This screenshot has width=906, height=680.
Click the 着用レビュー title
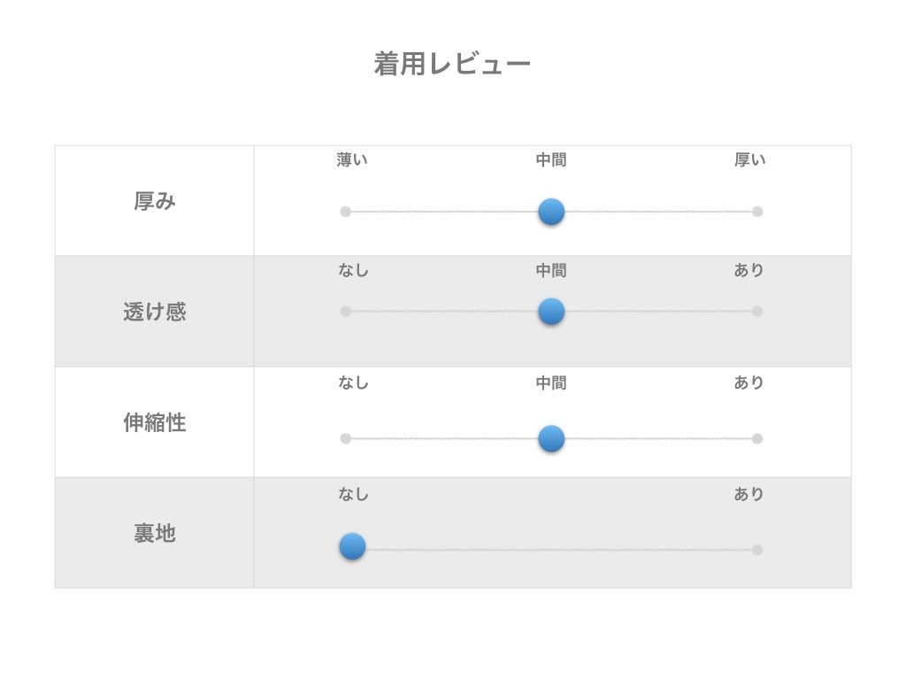pyautogui.click(x=452, y=65)
